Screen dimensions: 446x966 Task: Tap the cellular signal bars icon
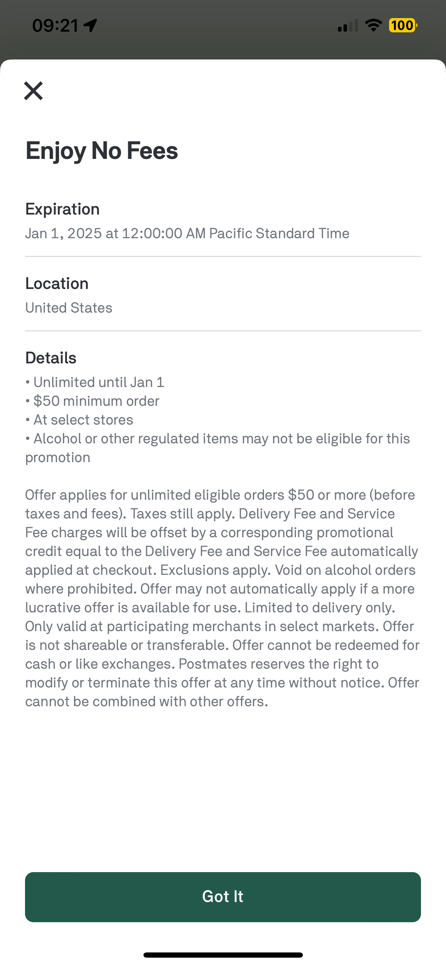pyautogui.click(x=347, y=25)
